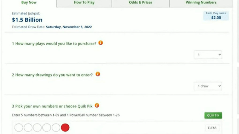Click the red PowerBall number circle

tap(65, 127)
